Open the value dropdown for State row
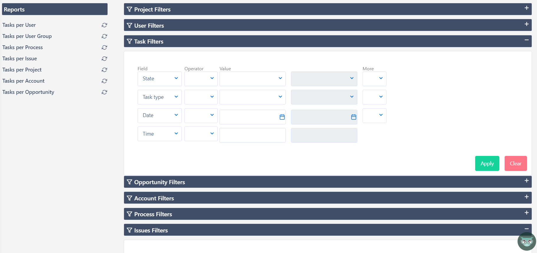 click(x=252, y=79)
